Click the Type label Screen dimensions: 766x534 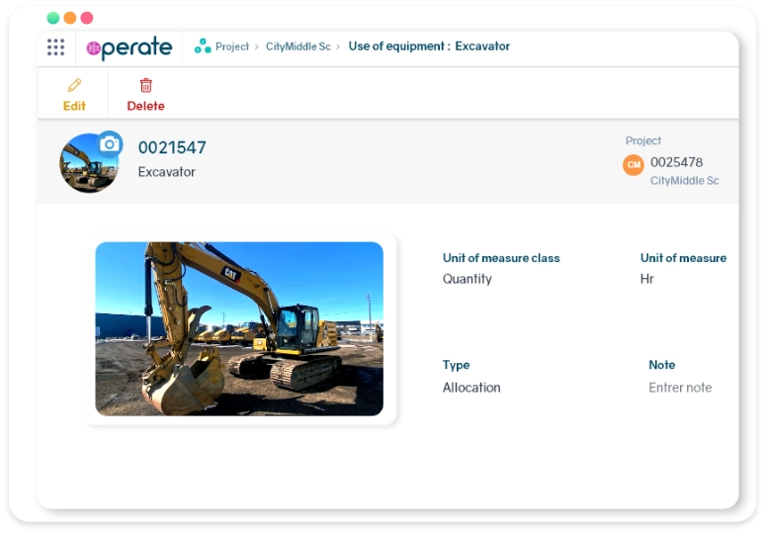[456, 366]
